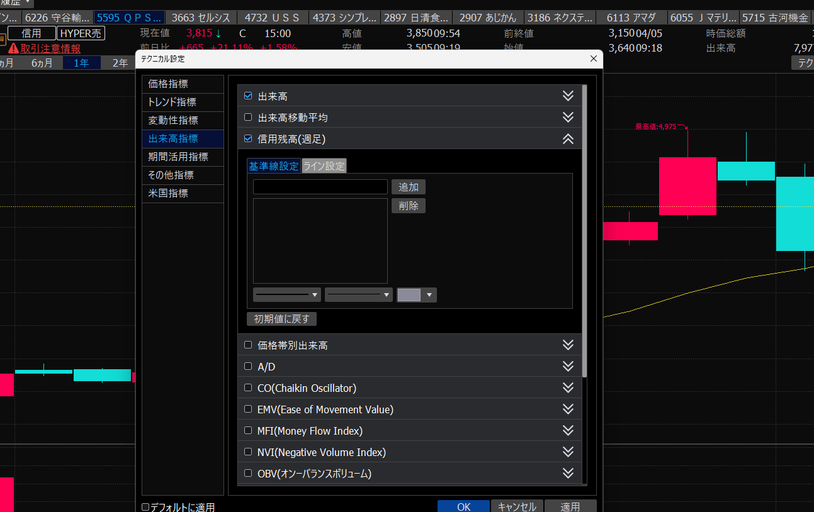Click 初期値に戻す reset button

[281, 319]
